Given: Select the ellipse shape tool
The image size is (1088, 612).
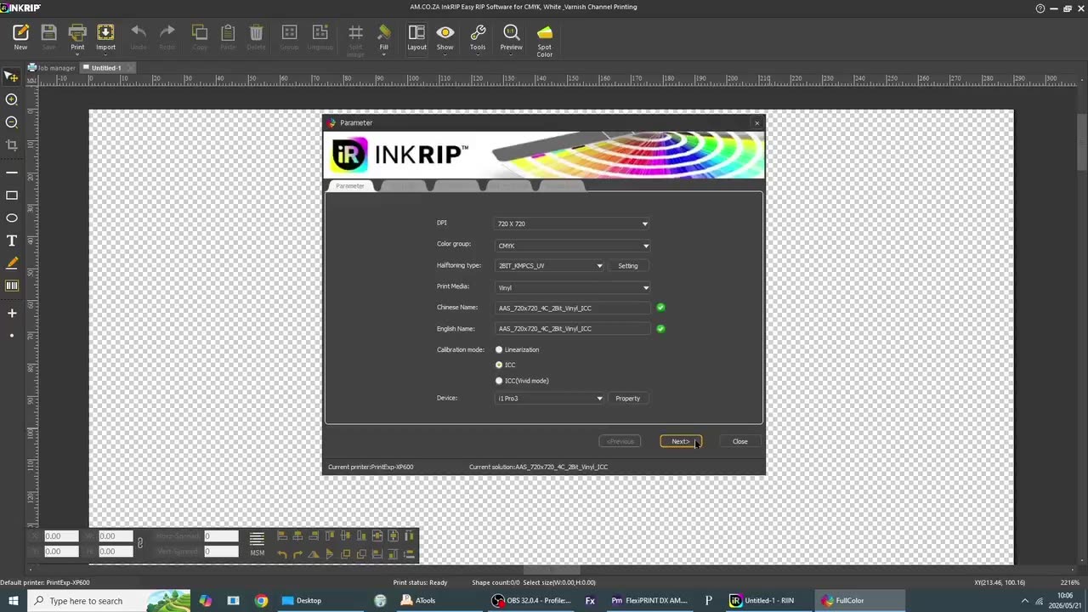Looking at the screenshot, I should pos(12,218).
